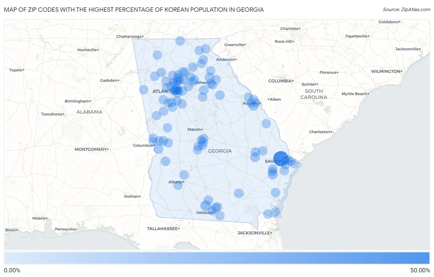This screenshot has height=277, width=434.
Task: Click the Aiken city label
Action: (275, 99)
